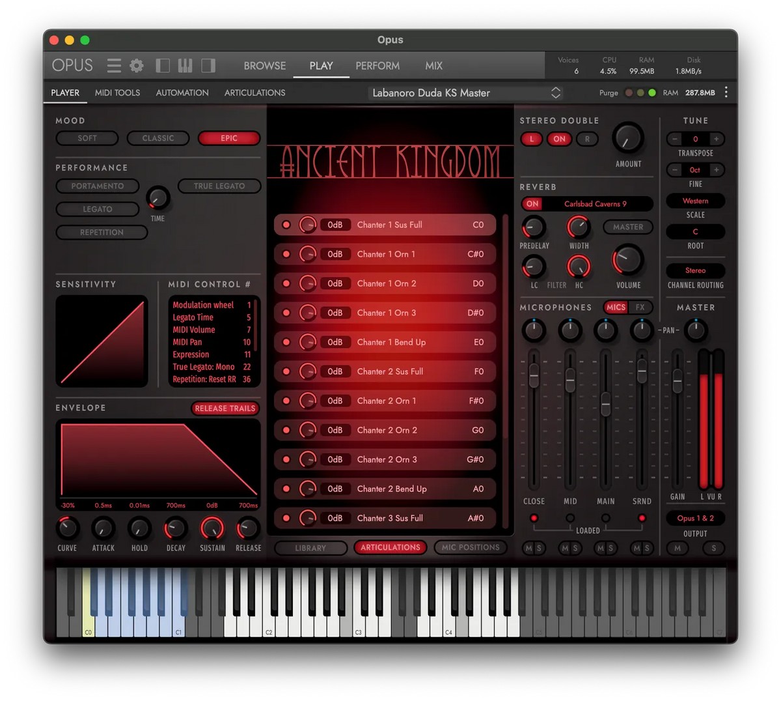Click the MIC POSITIONS button
Image resolution: width=781 pixels, height=701 pixels.
(471, 548)
